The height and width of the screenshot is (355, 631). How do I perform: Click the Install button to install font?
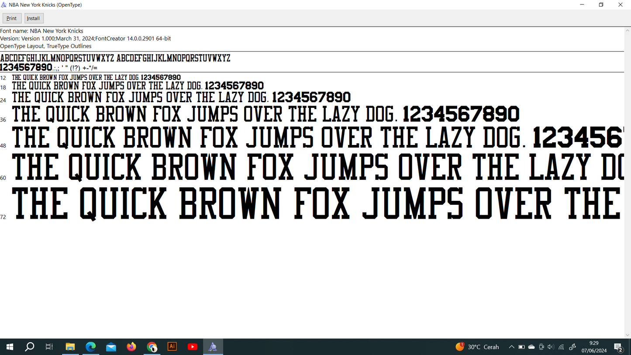(x=34, y=18)
